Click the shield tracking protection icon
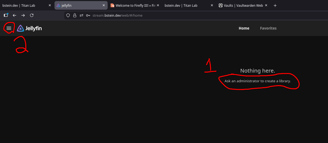Viewport: 328px width, 143px height. [68, 15]
